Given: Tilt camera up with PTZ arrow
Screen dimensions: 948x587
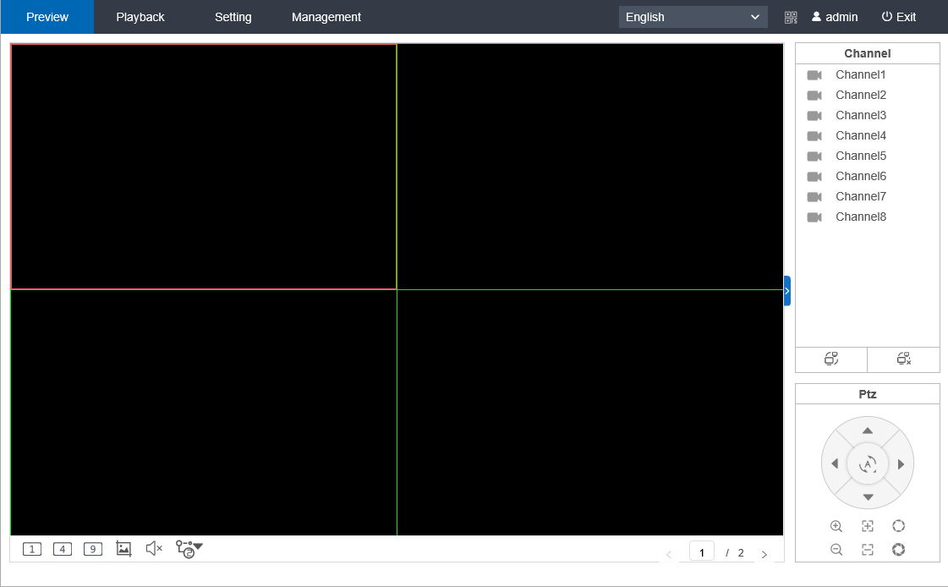Looking at the screenshot, I should (x=868, y=431).
